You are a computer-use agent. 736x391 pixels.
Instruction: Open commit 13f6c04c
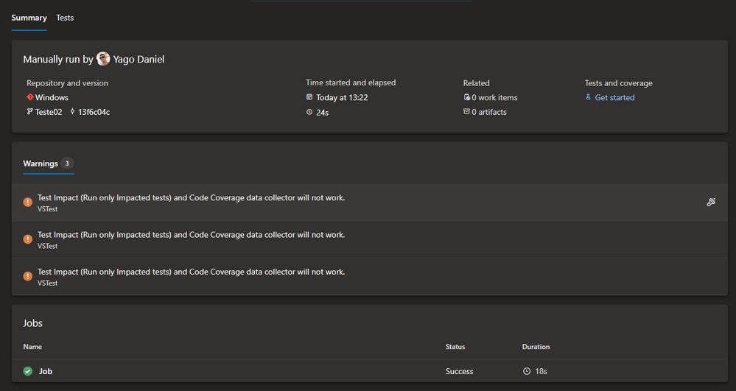pos(94,112)
